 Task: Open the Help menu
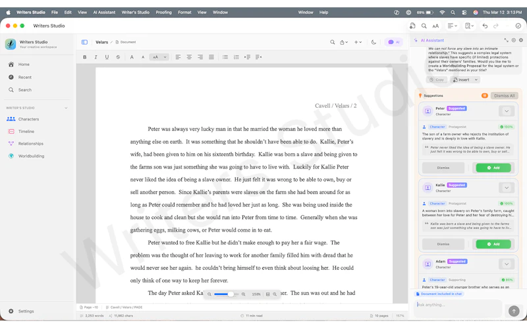pos(323,13)
